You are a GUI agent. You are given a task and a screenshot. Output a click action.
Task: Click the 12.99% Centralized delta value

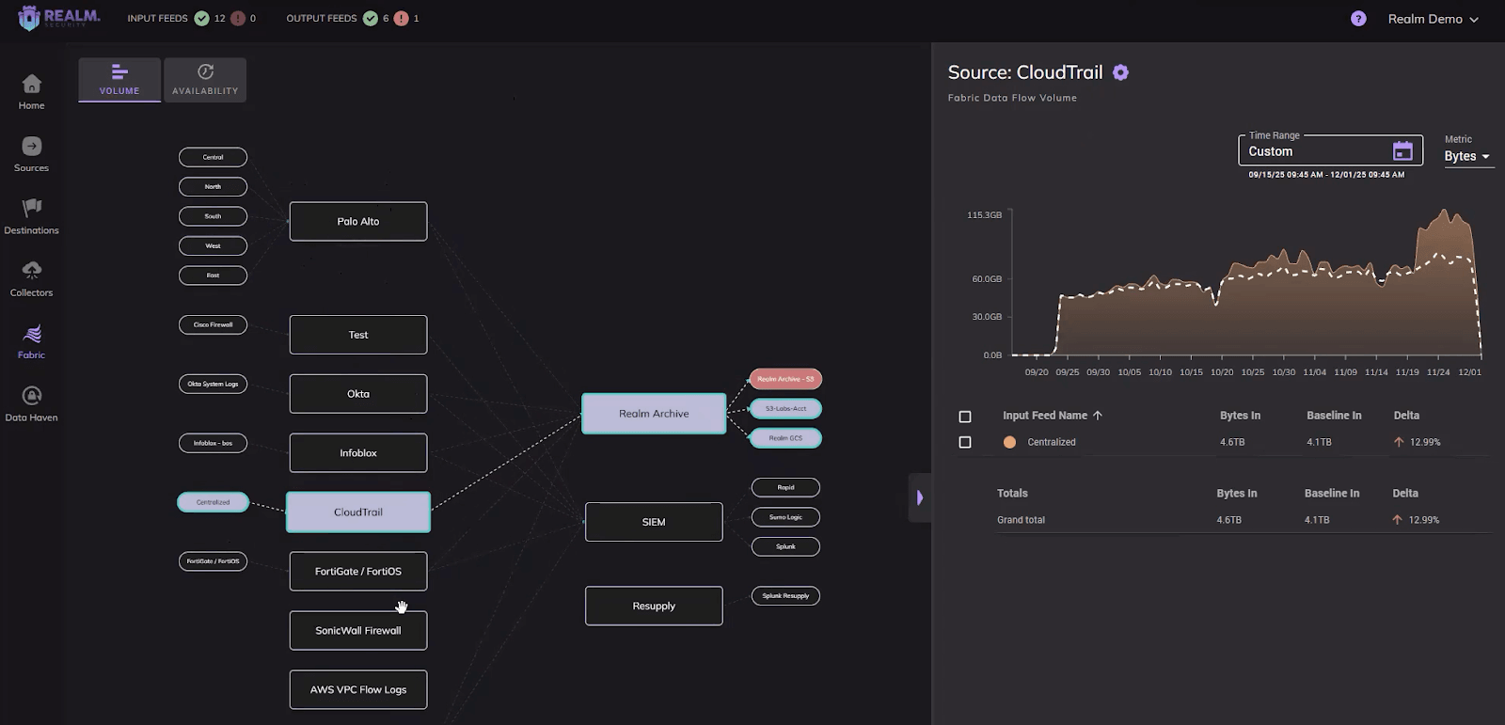[1425, 442]
